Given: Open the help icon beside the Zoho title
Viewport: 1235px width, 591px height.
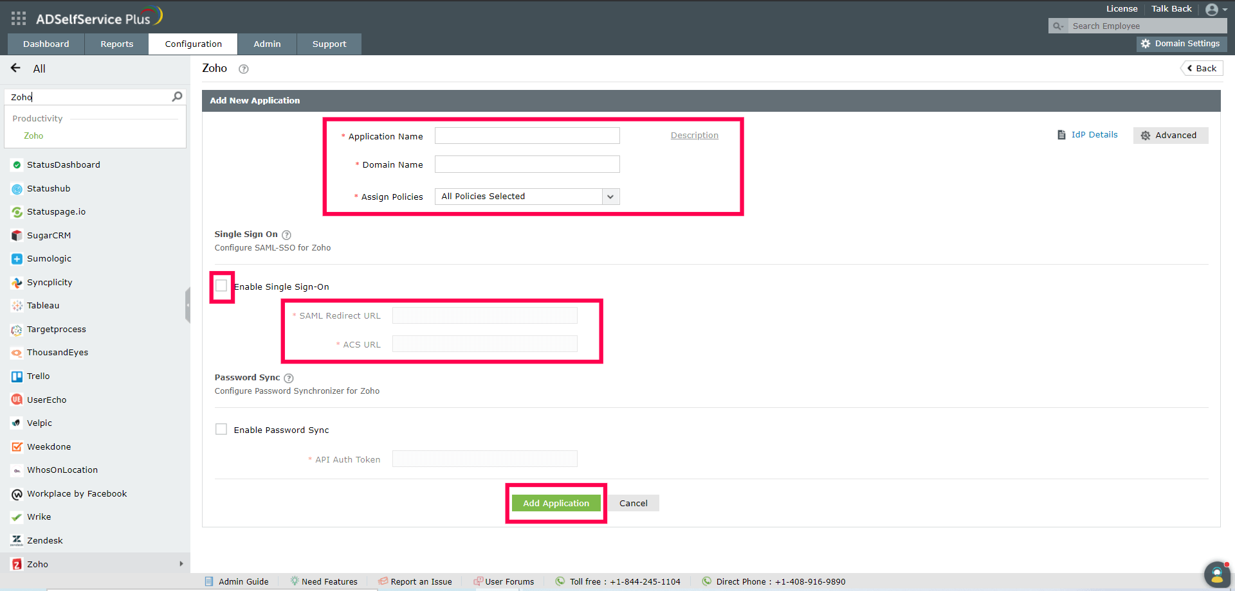Looking at the screenshot, I should coord(244,69).
